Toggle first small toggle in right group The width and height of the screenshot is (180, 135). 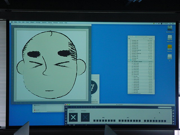[x=145, y=121]
